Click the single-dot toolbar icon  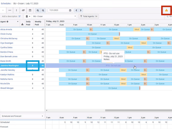pyautogui.click(x=3, y=10)
